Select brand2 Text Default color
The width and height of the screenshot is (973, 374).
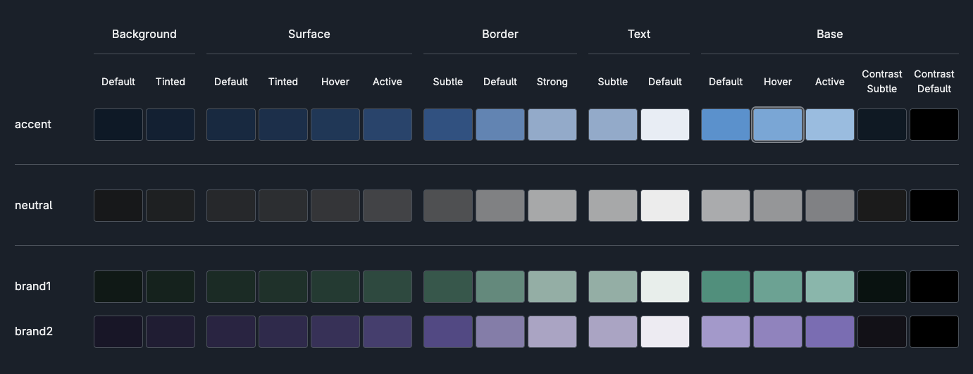pyautogui.click(x=665, y=332)
